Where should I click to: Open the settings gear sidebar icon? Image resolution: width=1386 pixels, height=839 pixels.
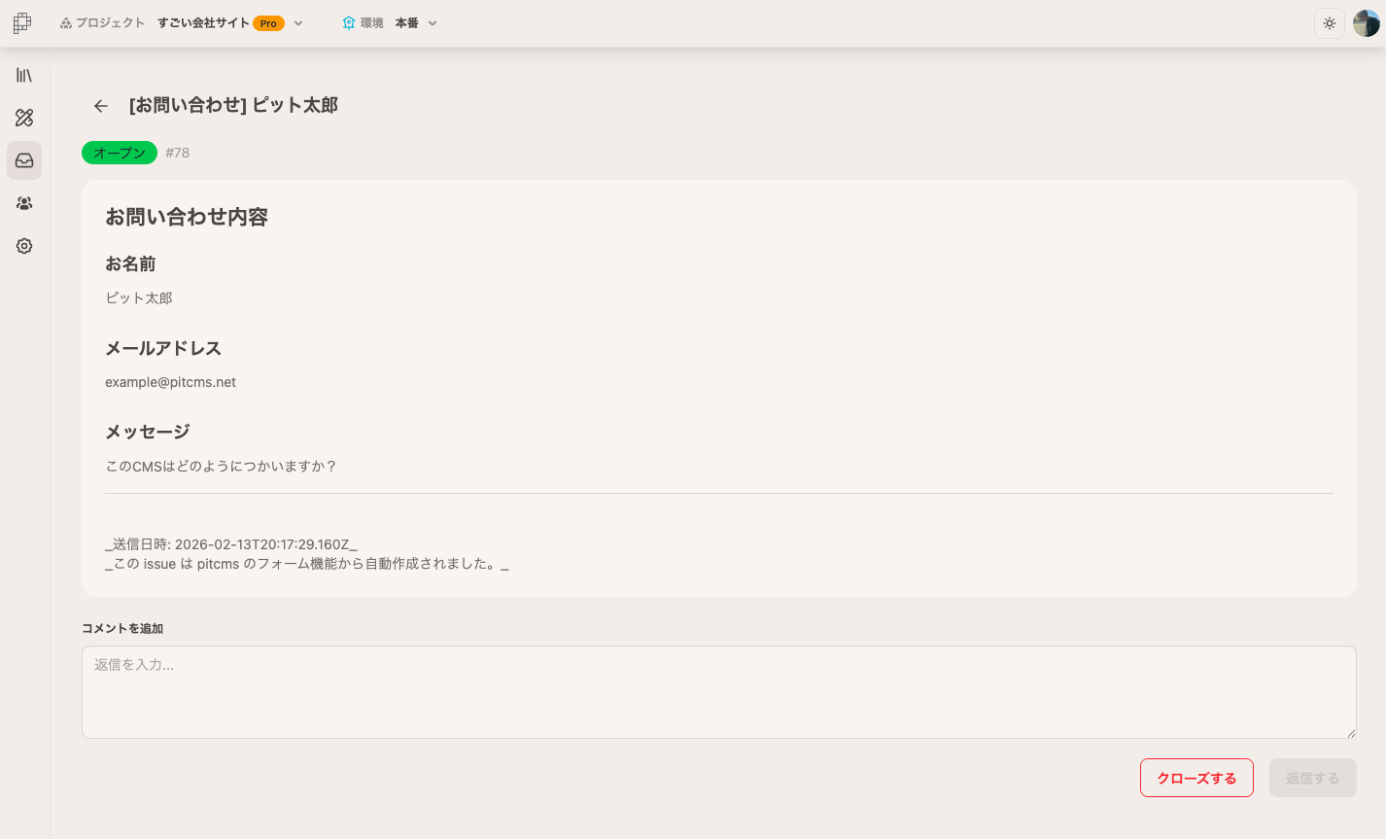tap(24, 246)
